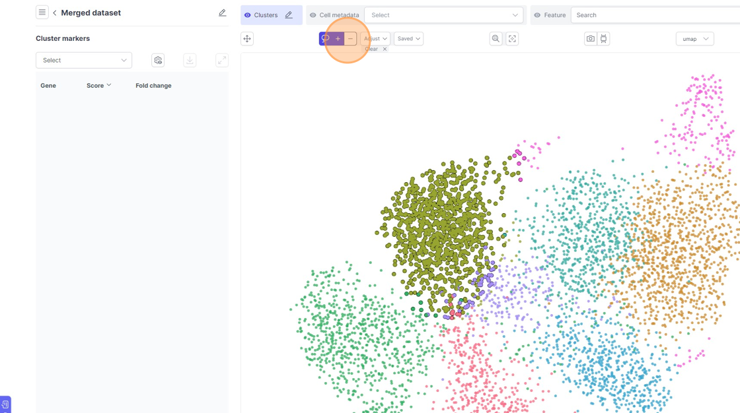Sort by the Score column header
The image size is (740, 413).
(x=99, y=86)
